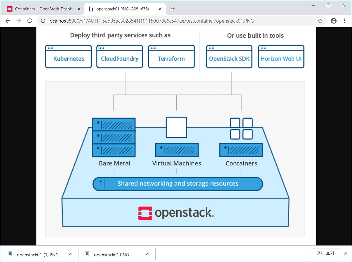Click the Terraform box in the diagram

pyautogui.click(x=171, y=56)
